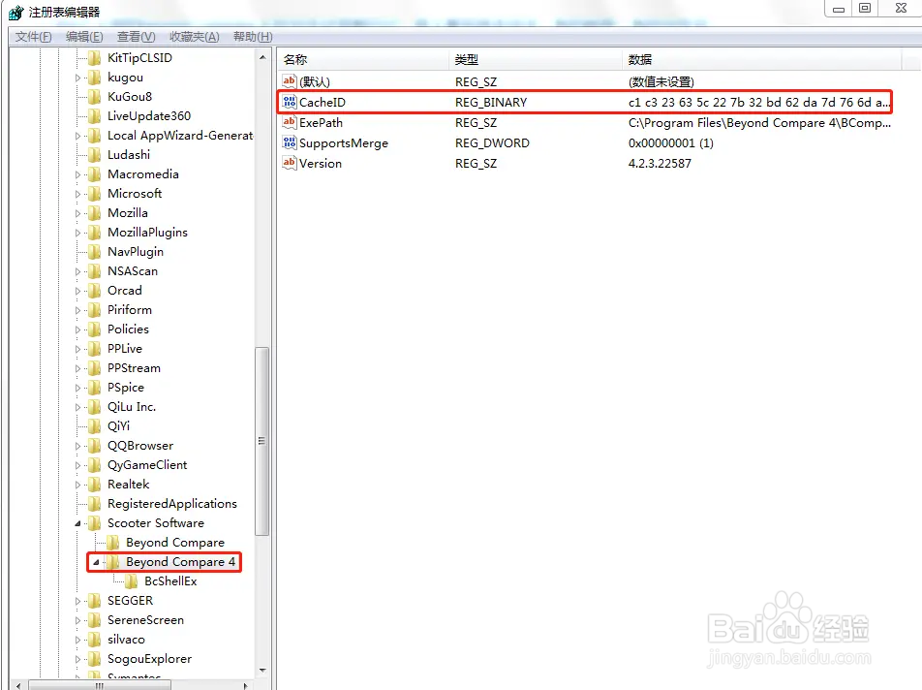Select the SereneScreen key
This screenshot has width=922, height=690.
(146, 620)
